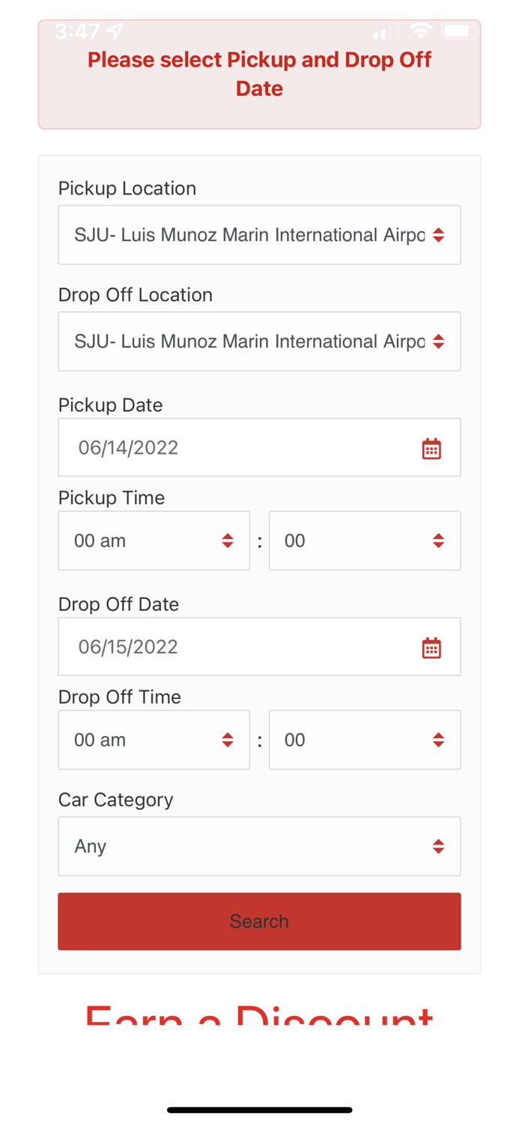Open the Drop Off Time minutes selector
519x1123 pixels.
365,740
